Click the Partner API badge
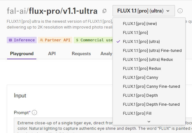Image resolution: width=192 pixels, height=133 pixels. pos(55,40)
